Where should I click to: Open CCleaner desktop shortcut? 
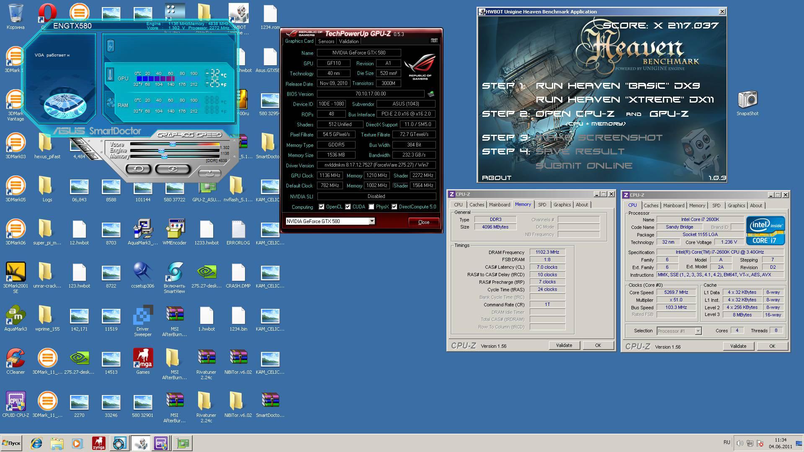(x=15, y=362)
